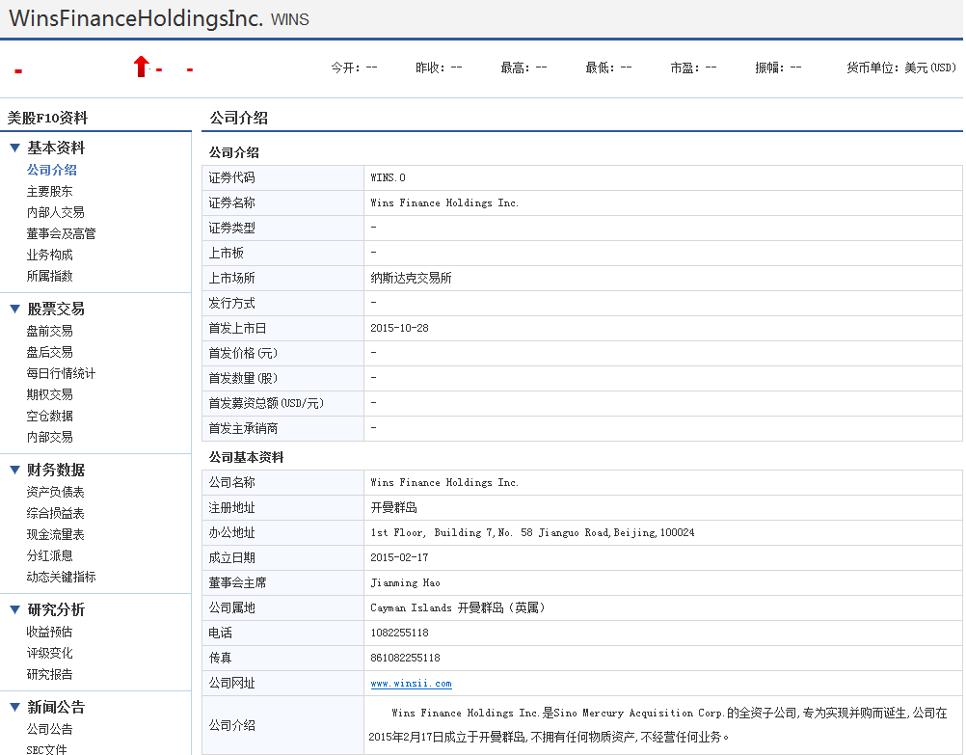Select the Jianming Hao chairman value

[x=405, y=583]
